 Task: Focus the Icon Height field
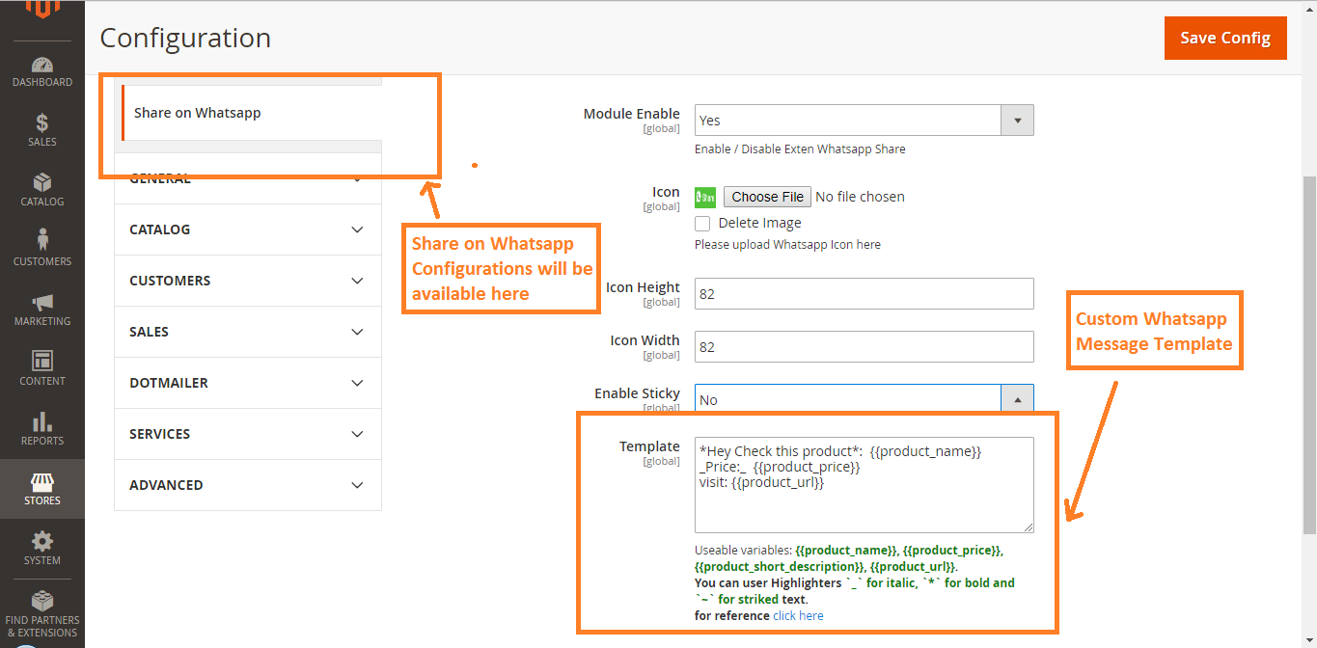point(864,294)
